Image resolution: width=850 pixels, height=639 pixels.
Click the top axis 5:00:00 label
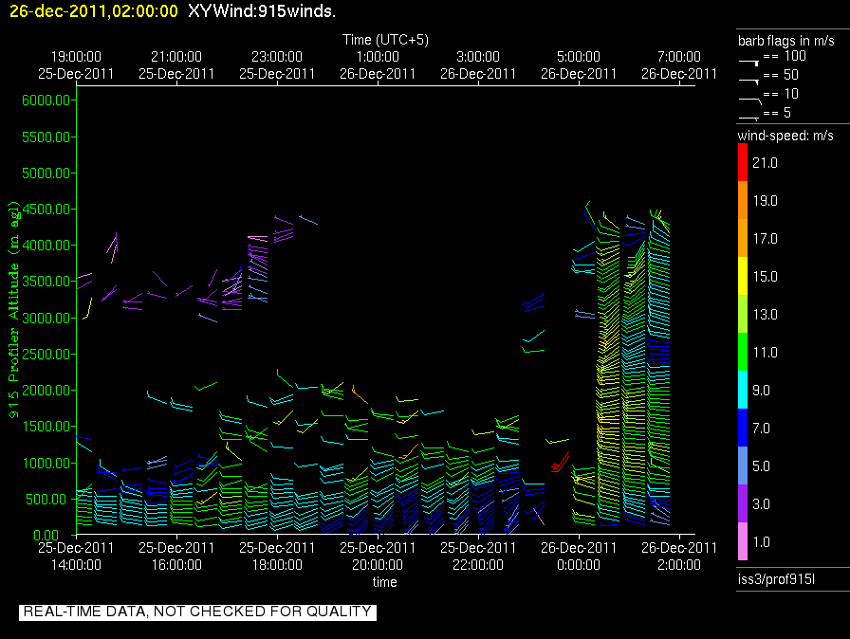click(x=579, y=57)
